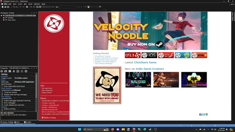Click New application link on Start list

(47, 88)
